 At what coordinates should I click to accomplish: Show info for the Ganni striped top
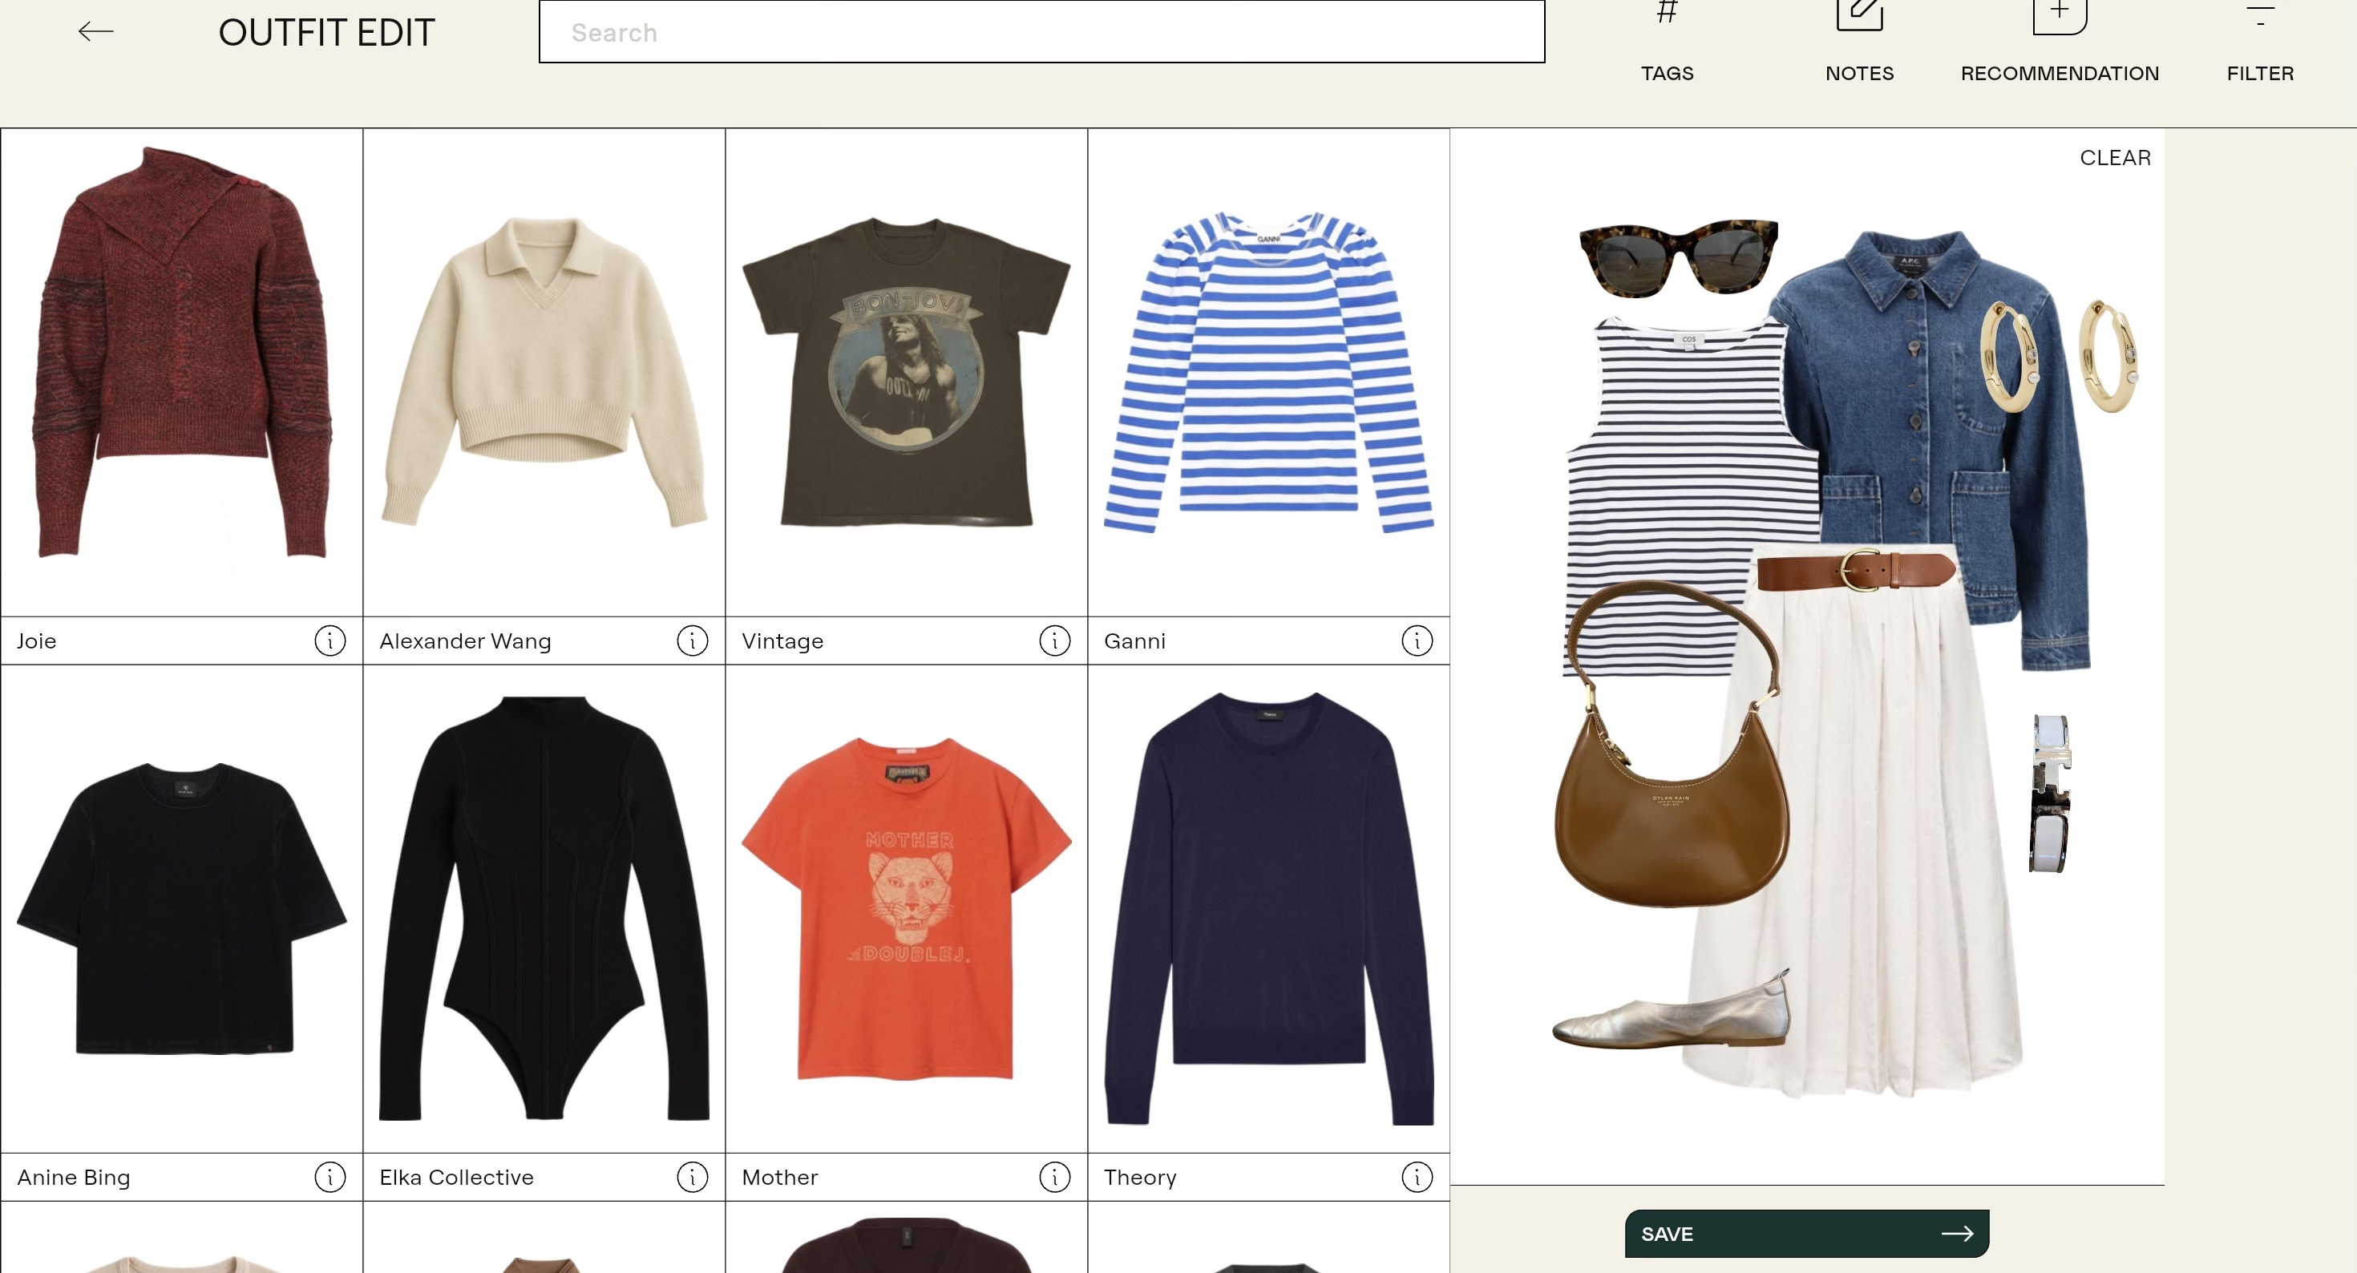click(1417, 641)
